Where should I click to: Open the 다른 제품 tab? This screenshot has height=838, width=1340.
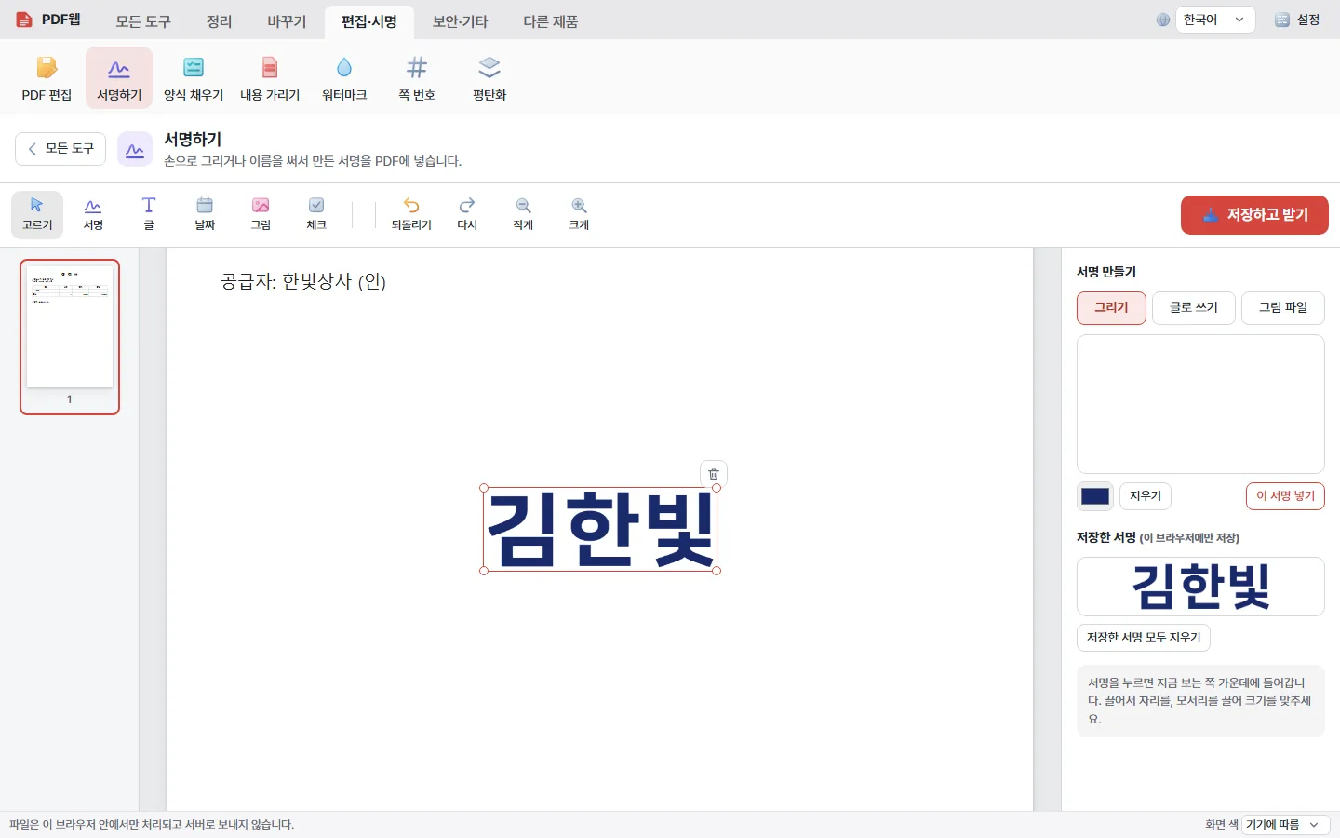(551, 21)
